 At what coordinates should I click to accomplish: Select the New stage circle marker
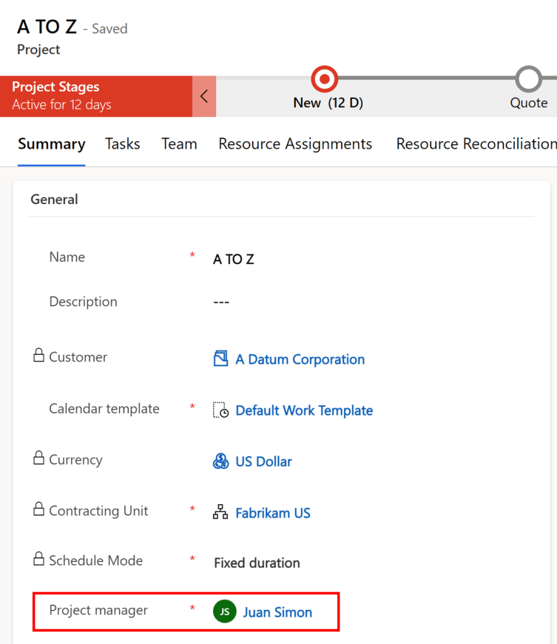(x=324, y=79)
